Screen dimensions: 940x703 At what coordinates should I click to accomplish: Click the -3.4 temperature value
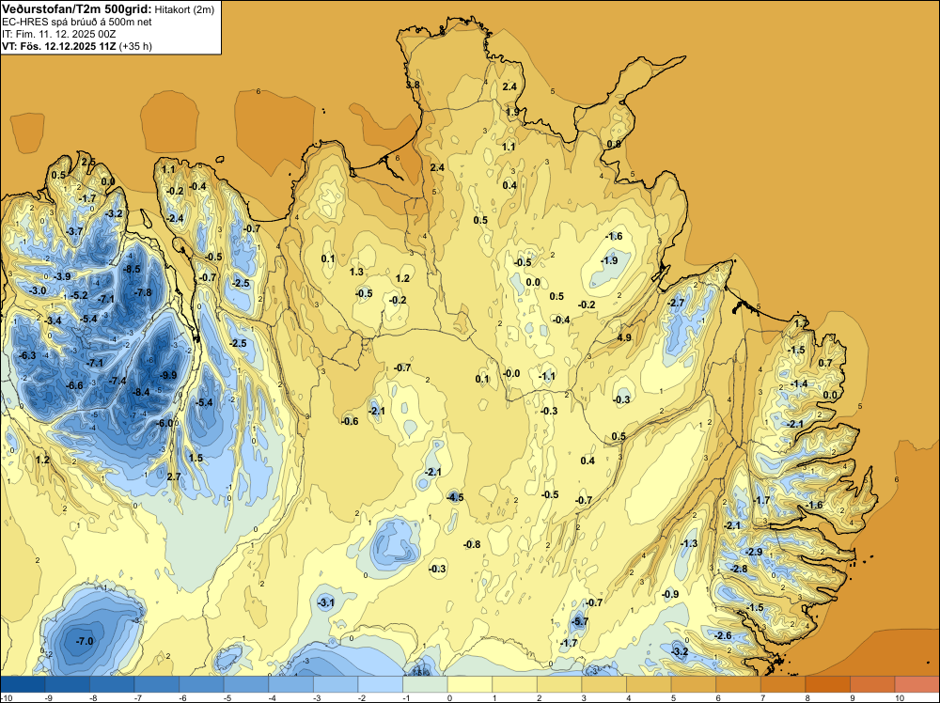coord(53,320)
